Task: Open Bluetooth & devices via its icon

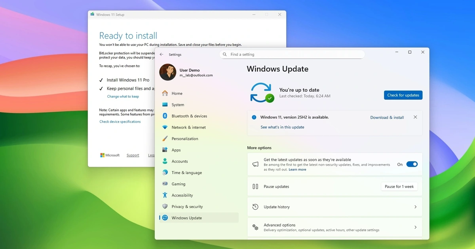Action: pyautogui.click(x=165, y=116)
